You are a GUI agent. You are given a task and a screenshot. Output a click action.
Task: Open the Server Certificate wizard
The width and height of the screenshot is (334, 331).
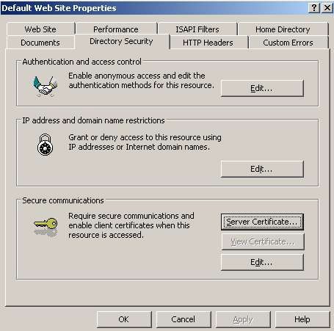click(x=262, y=222)
